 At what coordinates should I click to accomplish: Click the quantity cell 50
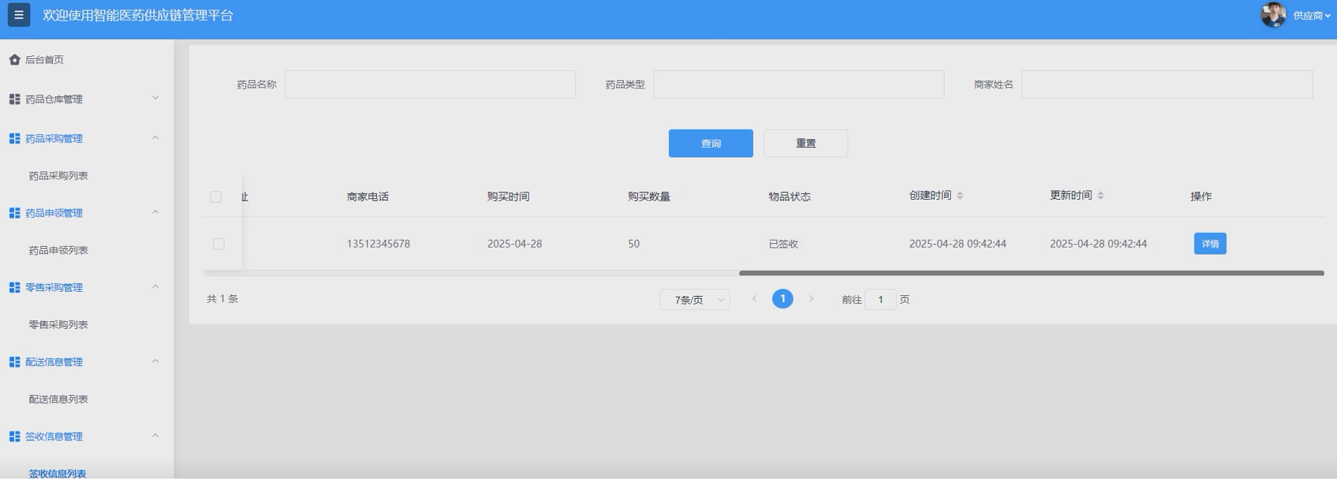[x=634, y=244]
